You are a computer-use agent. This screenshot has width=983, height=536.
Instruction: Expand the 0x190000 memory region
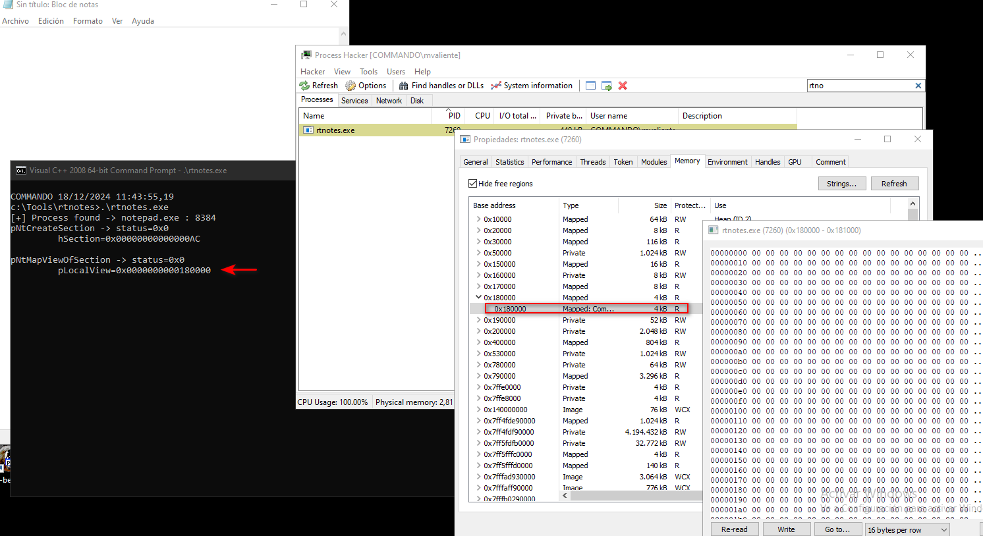coord(478,320)
